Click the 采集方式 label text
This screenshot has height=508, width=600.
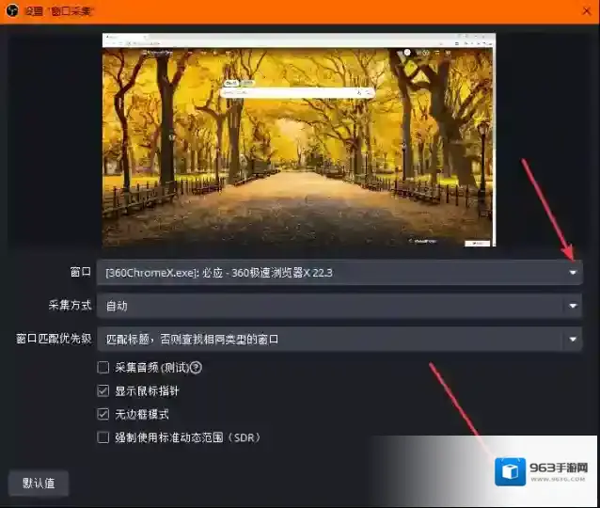(x=70, y=305)
